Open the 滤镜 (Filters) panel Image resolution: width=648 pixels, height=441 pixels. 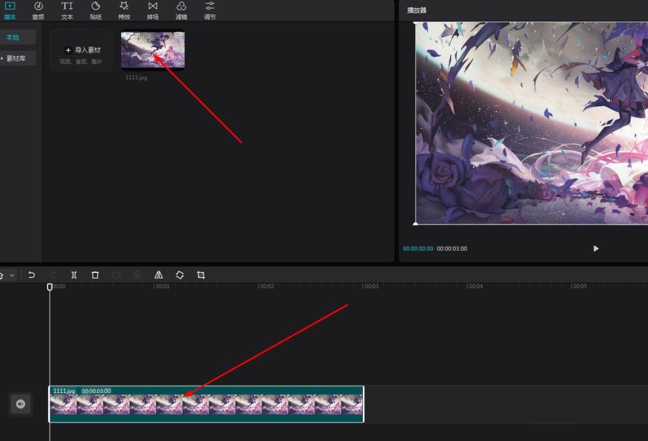[x=181, y=10]
